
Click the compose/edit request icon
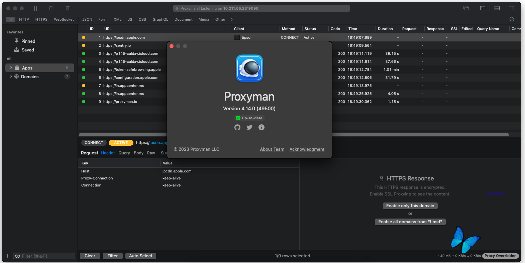(51, 8)
